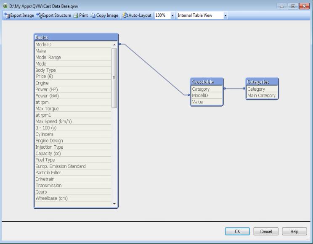
Task: Select the Categories table header
Action: [x=262, y=82]
